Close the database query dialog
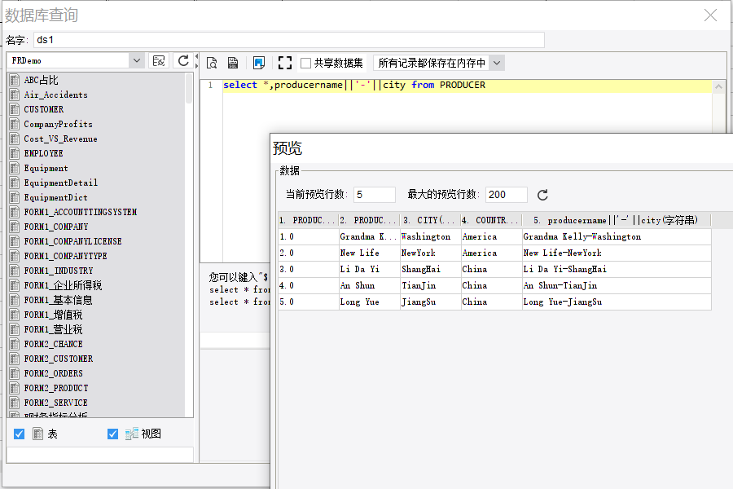 coord(710,15)
